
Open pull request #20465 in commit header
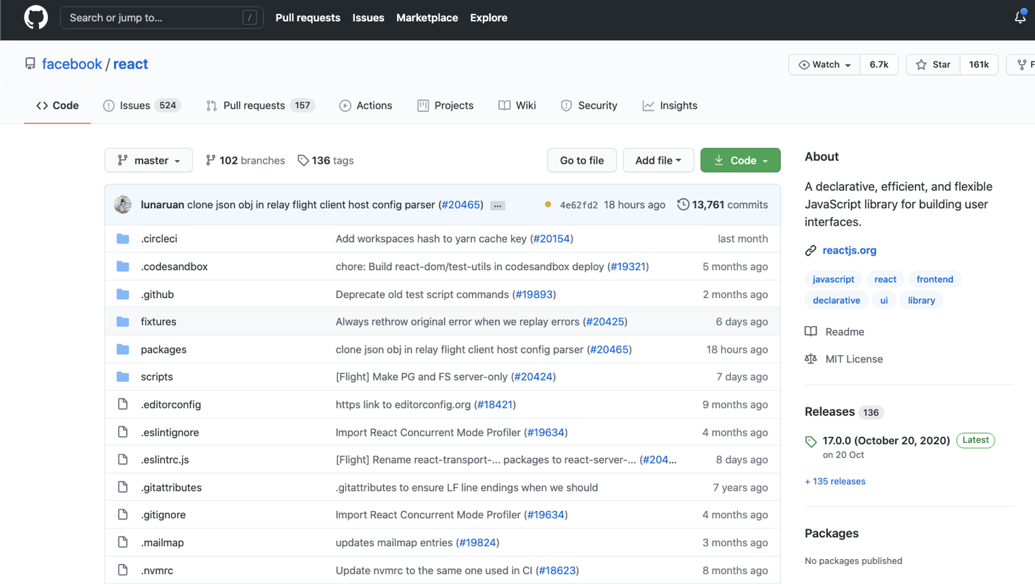click(461, 204)
